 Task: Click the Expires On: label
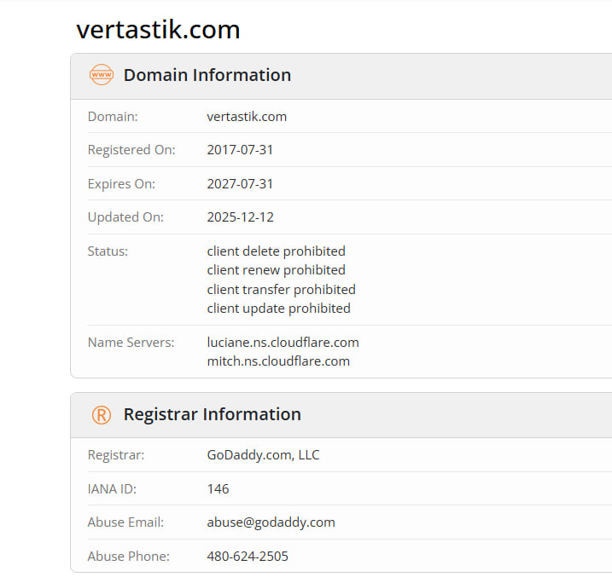(x=121, y=183)
